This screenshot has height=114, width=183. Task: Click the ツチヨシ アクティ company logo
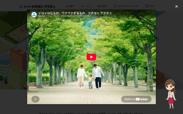click(37, 7)
